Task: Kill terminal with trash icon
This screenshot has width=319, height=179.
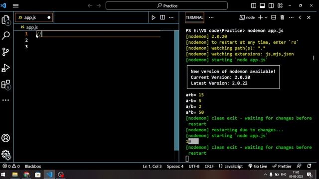Action: tap(283, 17)
